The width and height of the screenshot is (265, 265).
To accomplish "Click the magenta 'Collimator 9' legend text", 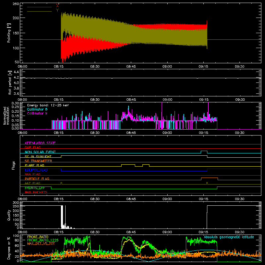I will 37,113.
